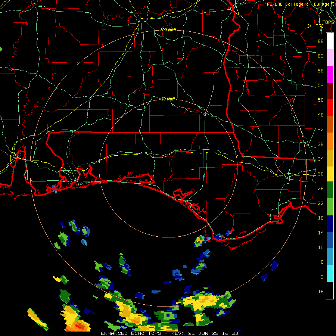This screenshot has width=336, height=336.
Task: Click the legend value 10
Action: [x=321, y=247]
